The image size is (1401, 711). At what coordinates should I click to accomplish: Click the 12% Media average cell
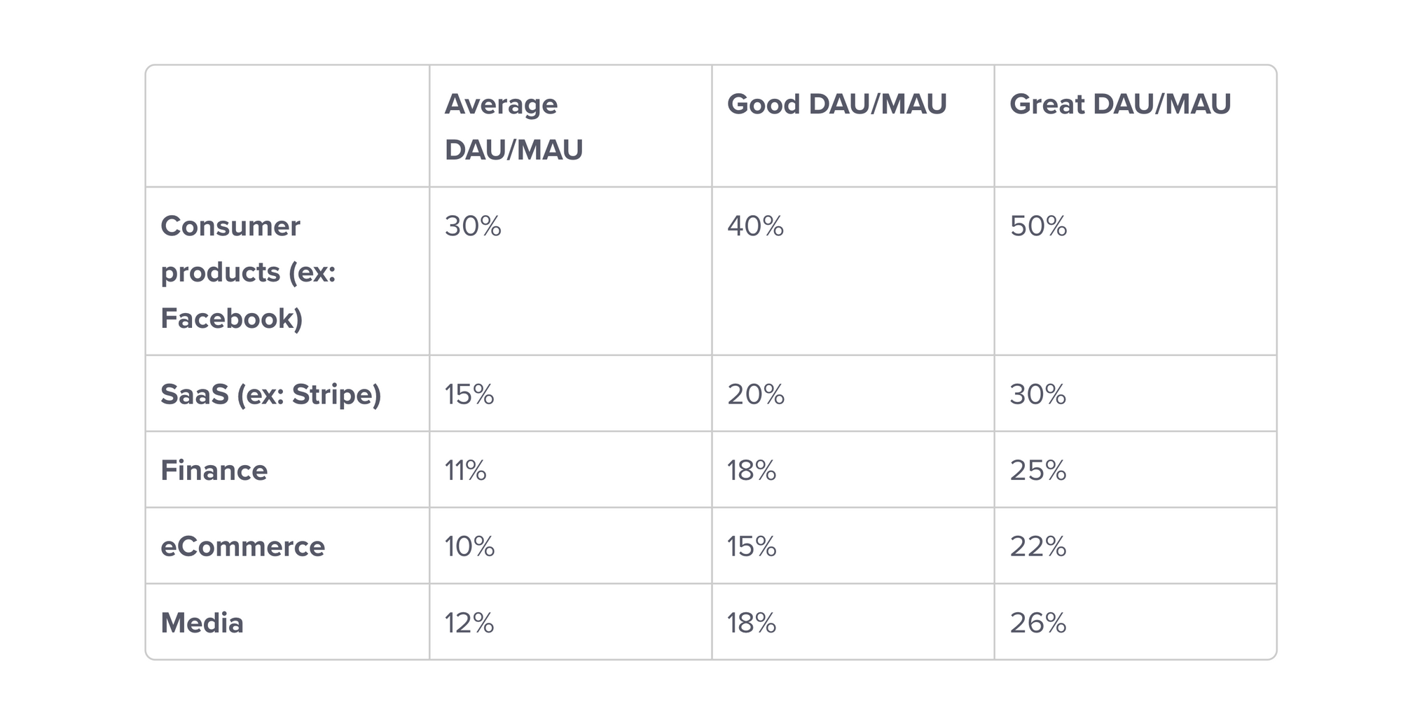(469, 623)
